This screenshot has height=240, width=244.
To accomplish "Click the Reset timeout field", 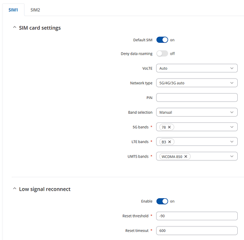I will [x=197, y=231].
